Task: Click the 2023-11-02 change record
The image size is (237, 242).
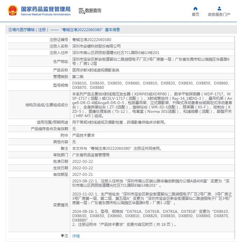Action: click(152, 198)
